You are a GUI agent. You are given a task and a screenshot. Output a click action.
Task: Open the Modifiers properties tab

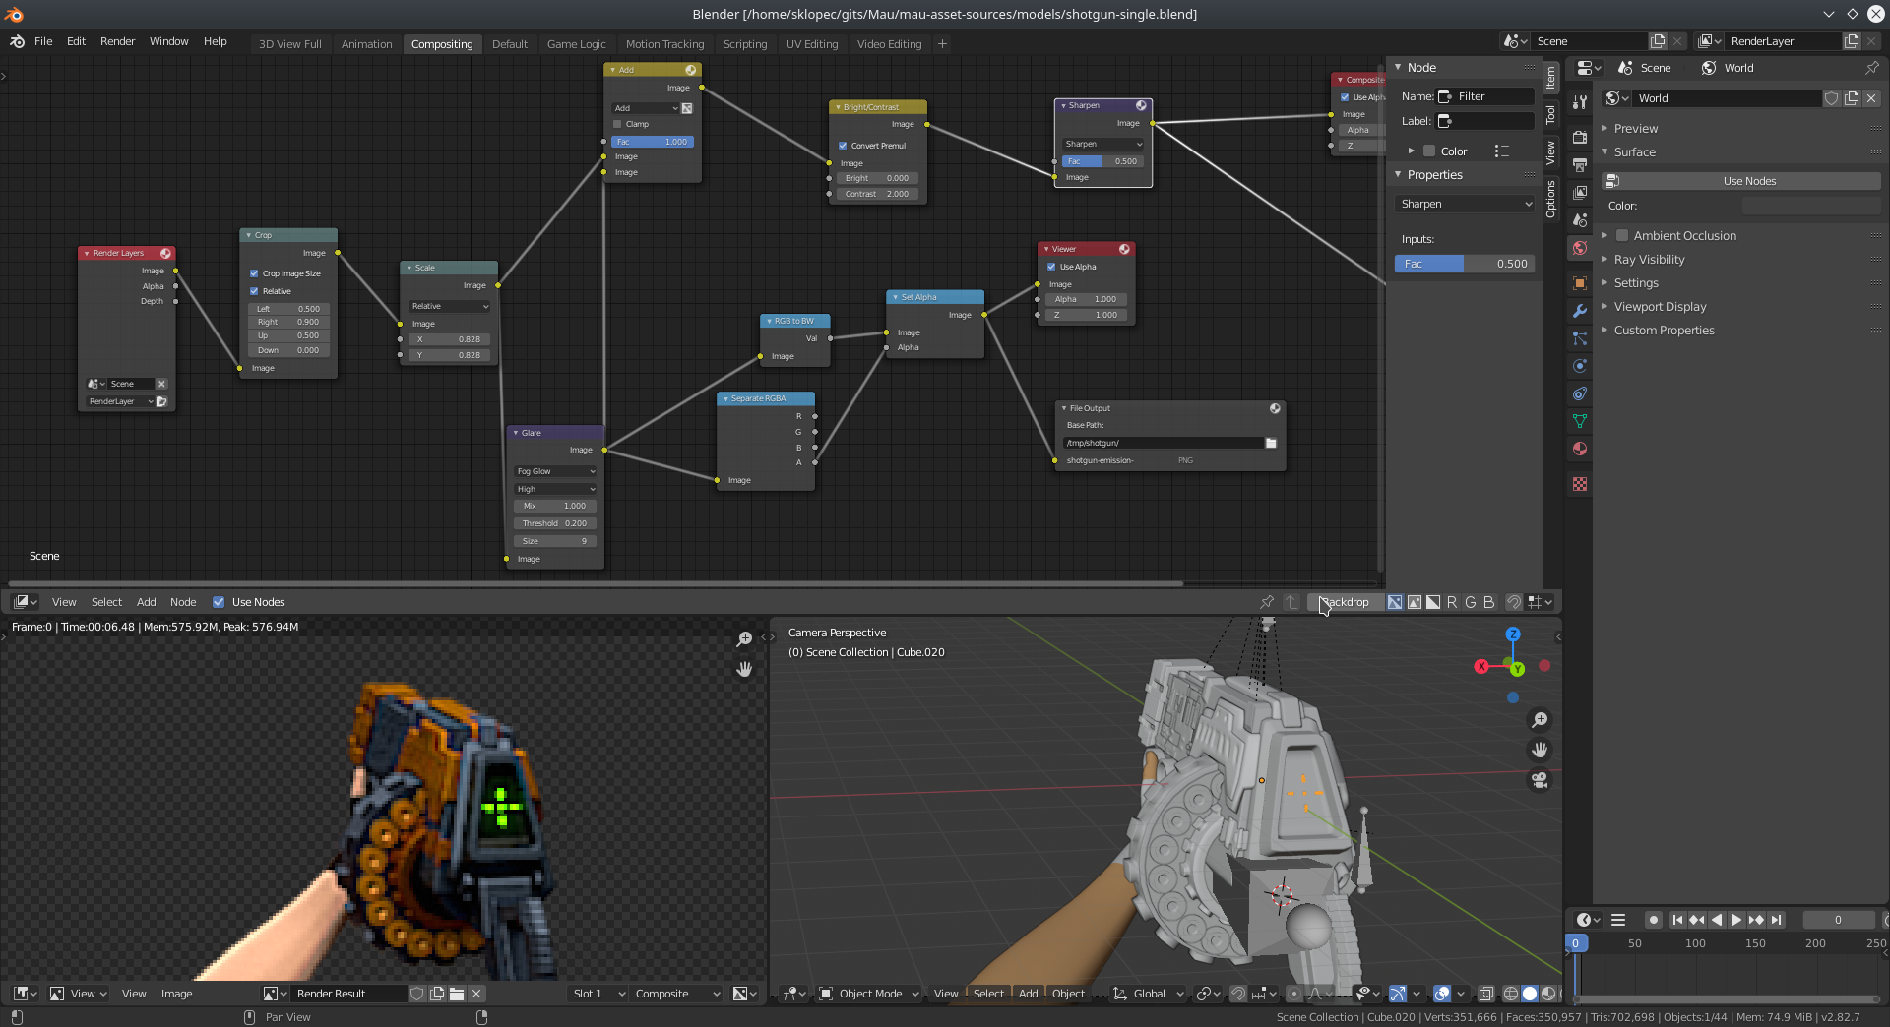pos(1580,311)
